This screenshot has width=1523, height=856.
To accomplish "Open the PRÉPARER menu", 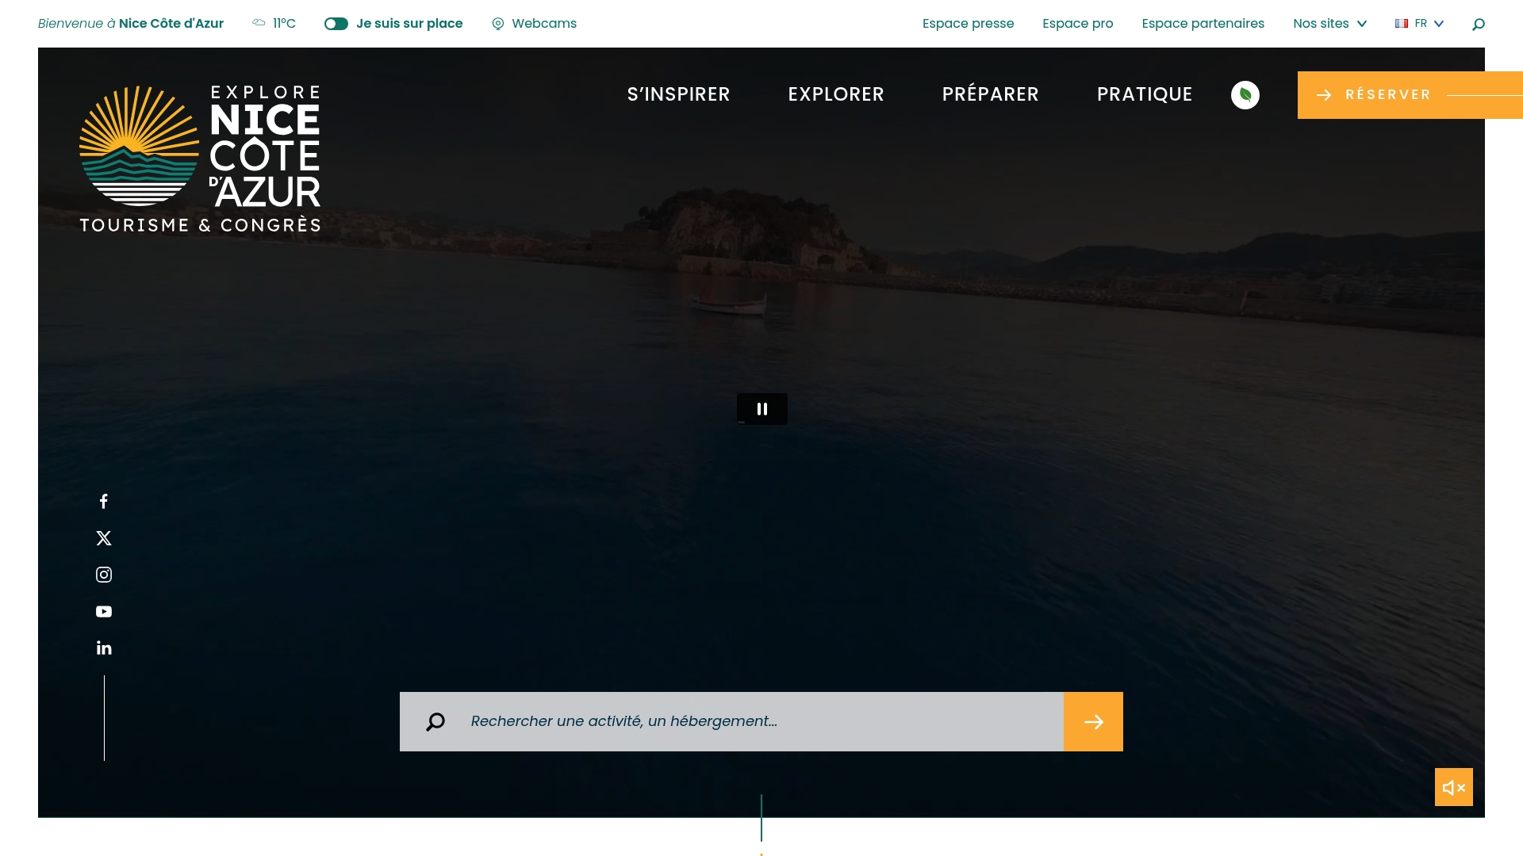I will [x=990, y=94].
